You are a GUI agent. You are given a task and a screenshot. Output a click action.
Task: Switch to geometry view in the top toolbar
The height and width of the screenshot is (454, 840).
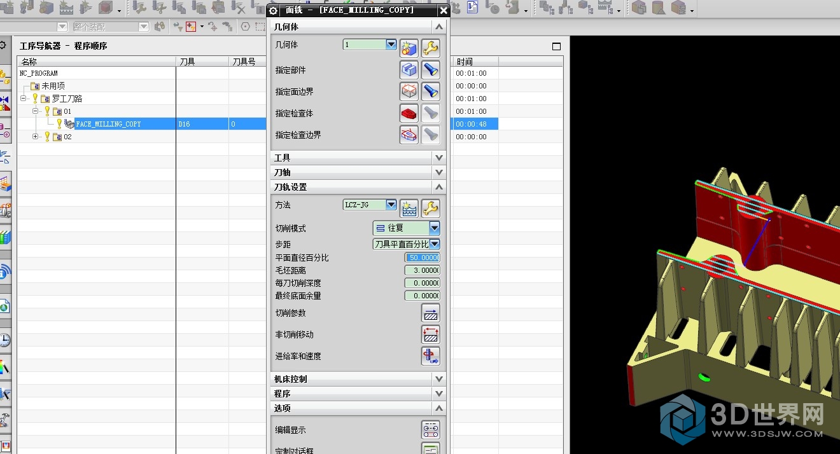tap(585, 8)
